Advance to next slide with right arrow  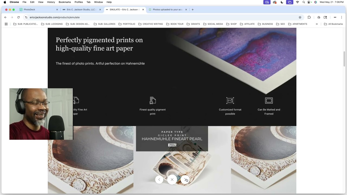tap(185, 180)
